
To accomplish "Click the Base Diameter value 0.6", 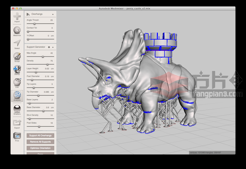I will pos(47,108).
